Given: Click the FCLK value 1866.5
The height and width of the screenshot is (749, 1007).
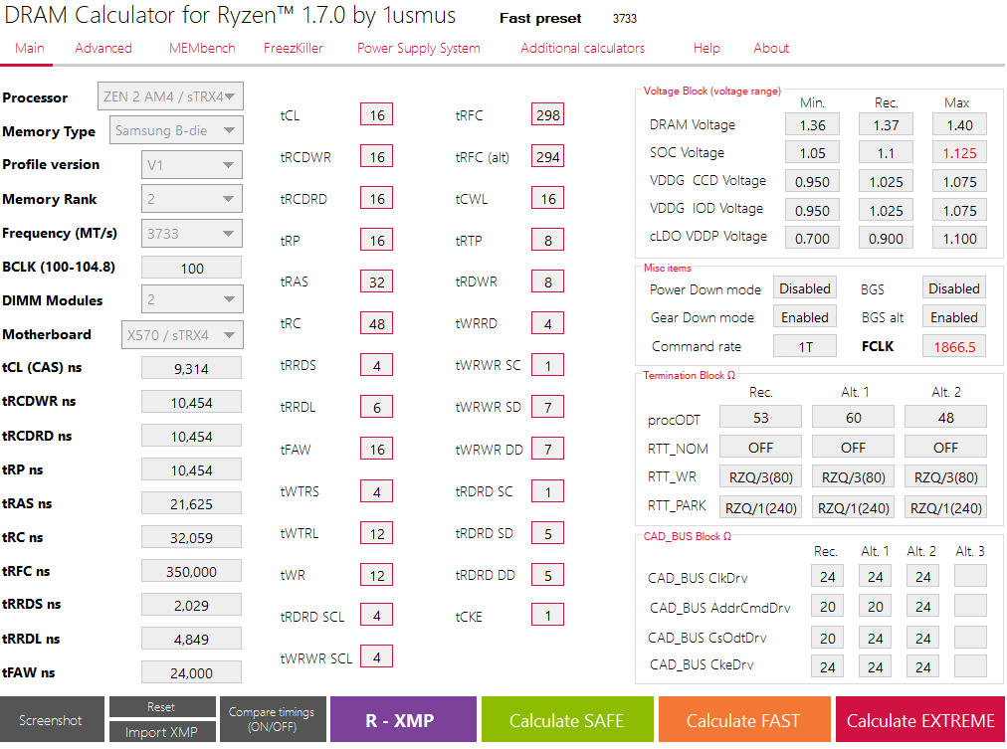Looking at the screenshot, I should tap(953, 346).
